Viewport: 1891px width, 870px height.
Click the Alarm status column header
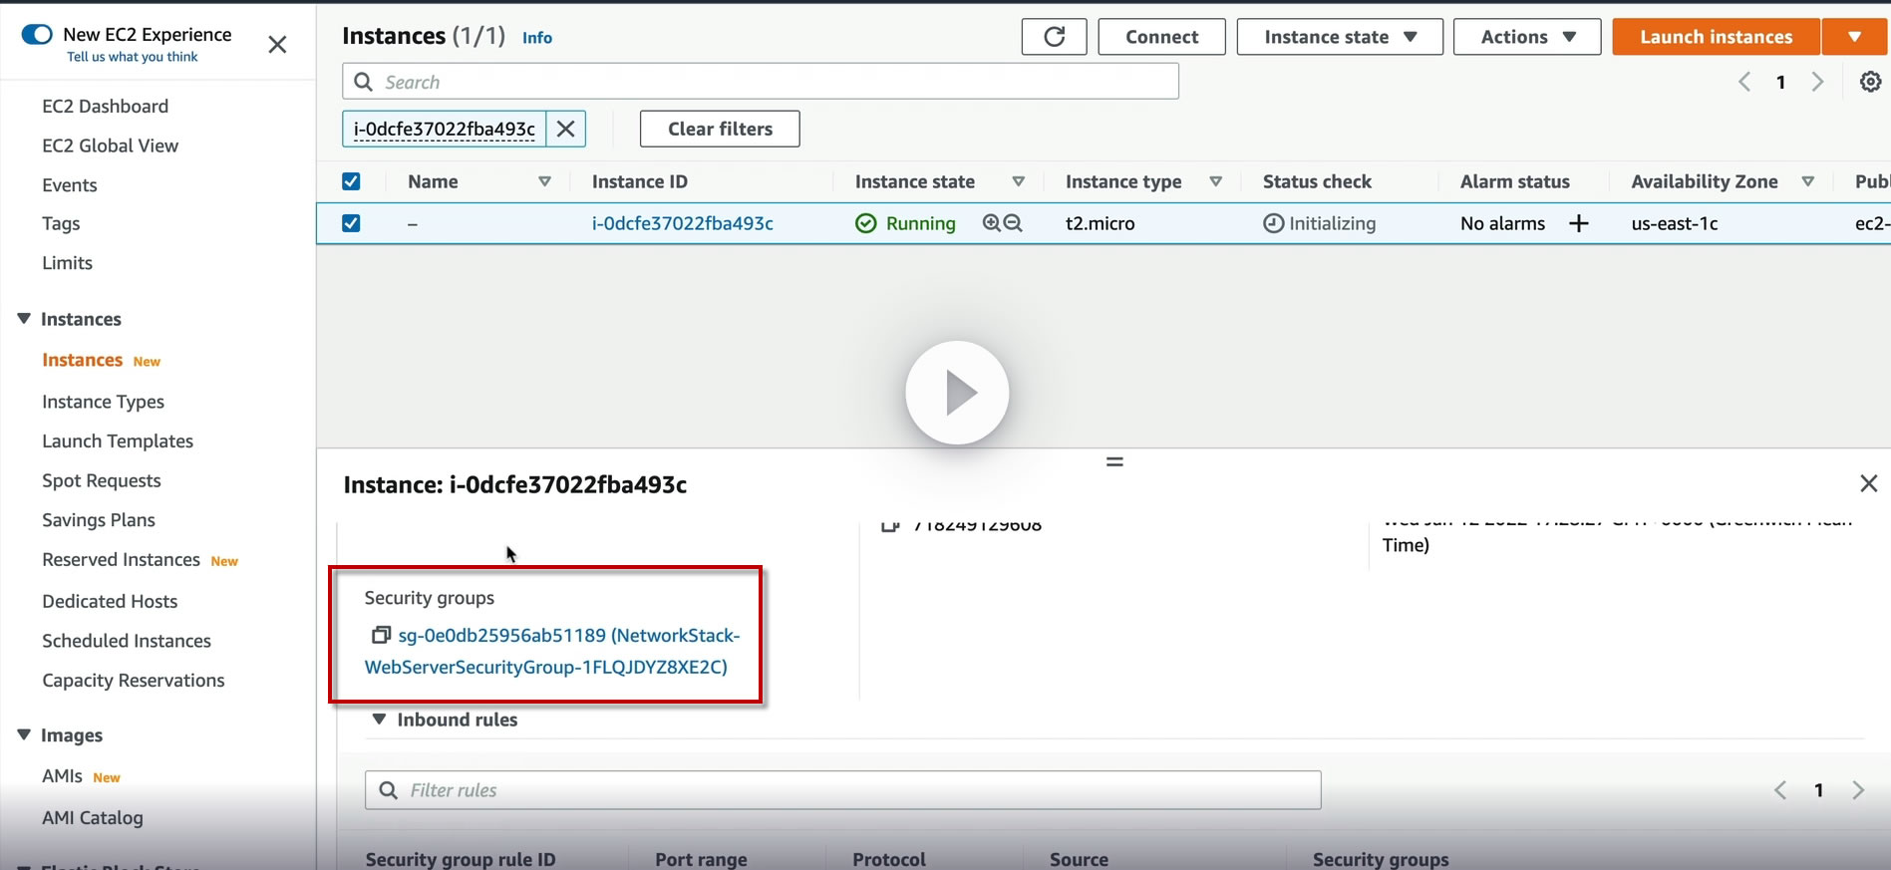(x=1515, y=181)
